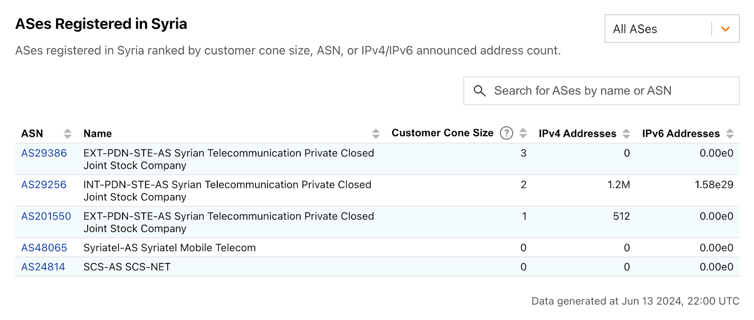754x320 pixels.
Task: Focus the Search for ASes field
Action: coord(601,91)
